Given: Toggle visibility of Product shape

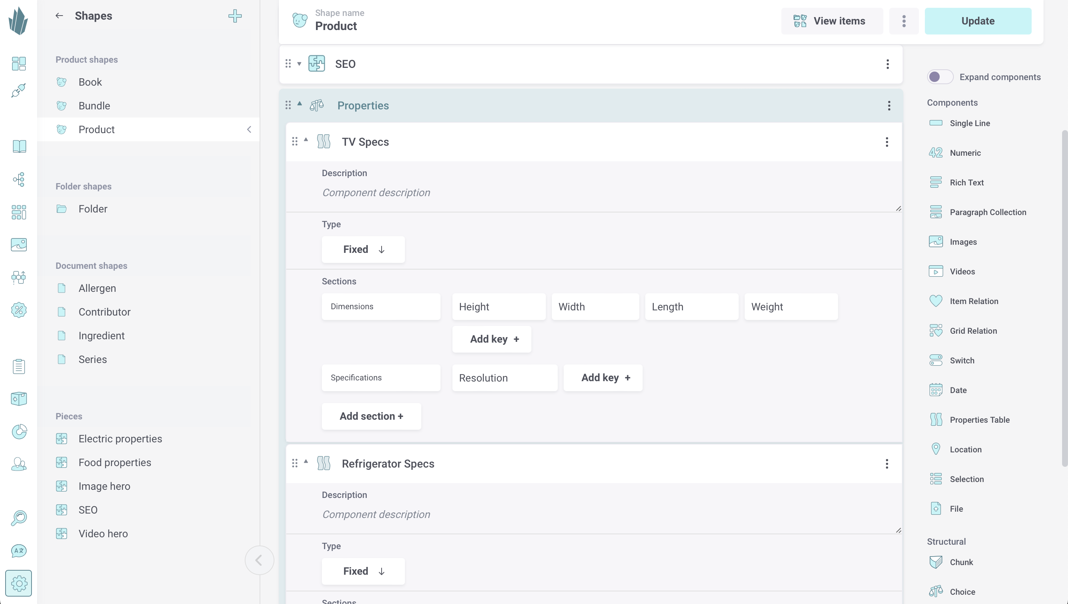Looking at the screenshot, I should point(249,129).
